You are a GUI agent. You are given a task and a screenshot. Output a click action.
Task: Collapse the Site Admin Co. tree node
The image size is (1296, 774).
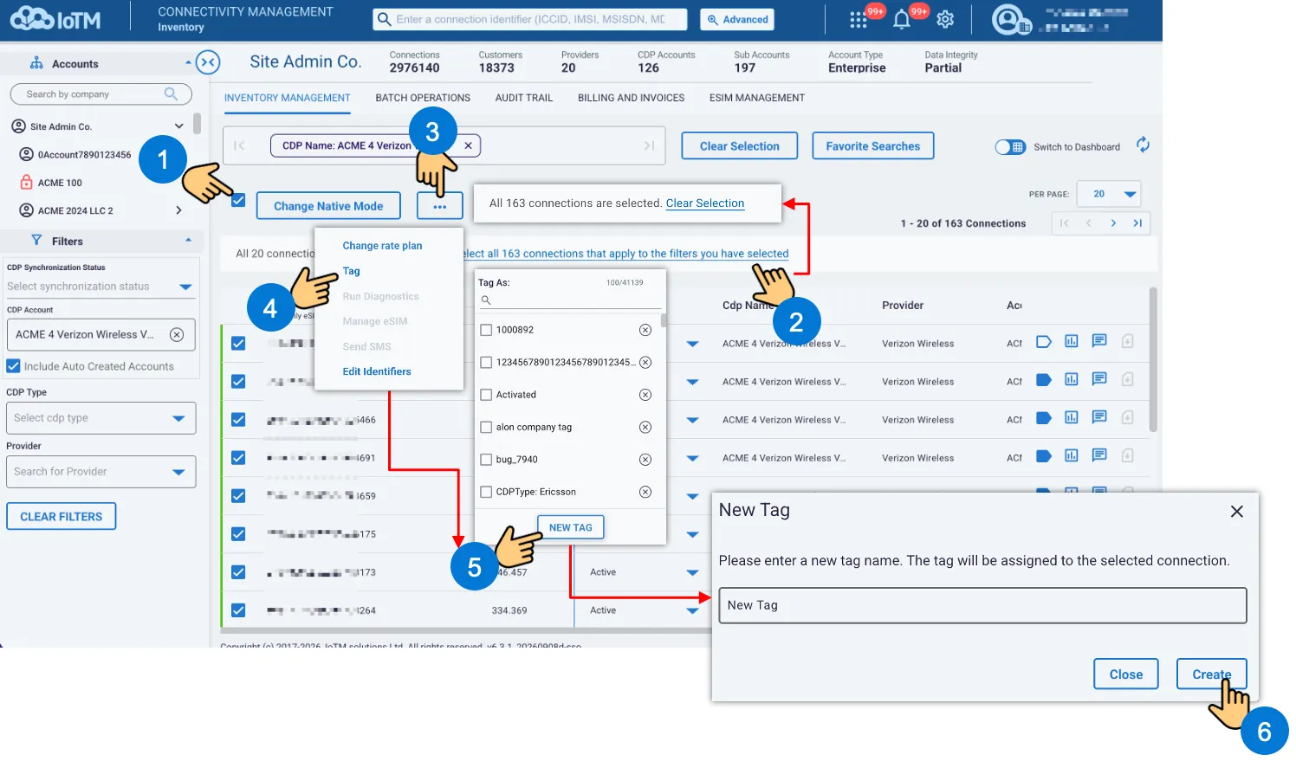(178, 126)
